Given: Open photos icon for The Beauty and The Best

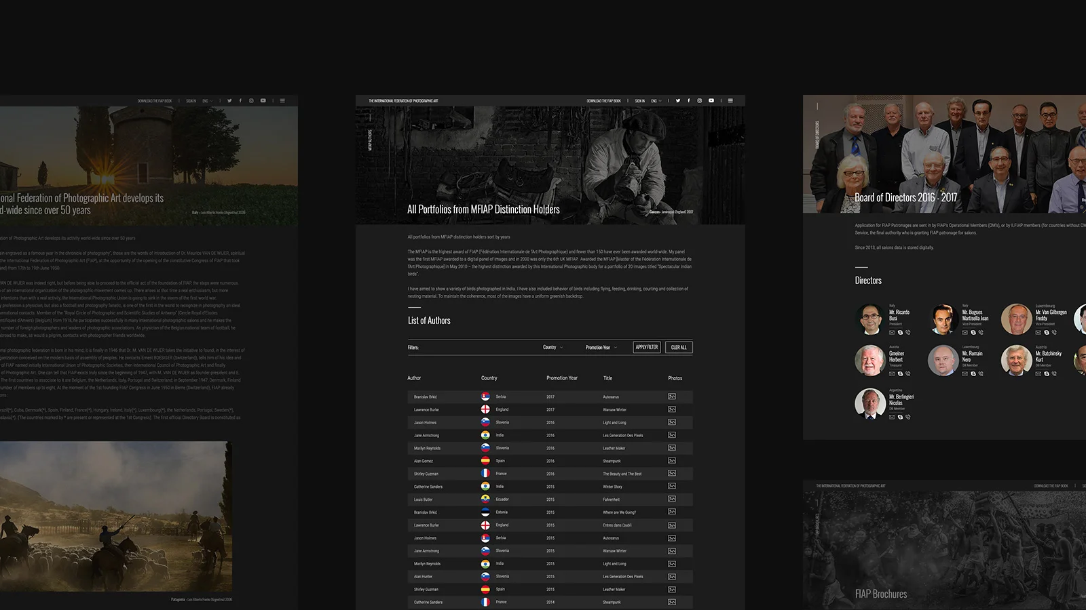Looking at the screenshot, I should pos(672,474).
